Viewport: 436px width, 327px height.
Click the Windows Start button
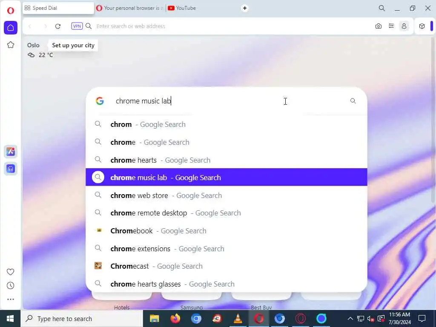click(10, 318)
